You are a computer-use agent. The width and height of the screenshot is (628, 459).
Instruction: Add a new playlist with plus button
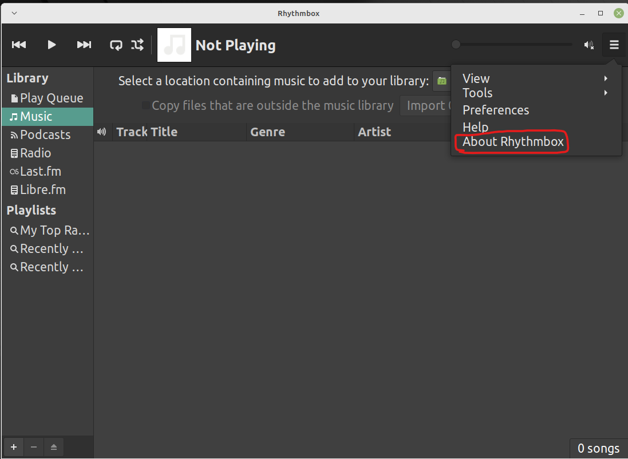(14, 447)
